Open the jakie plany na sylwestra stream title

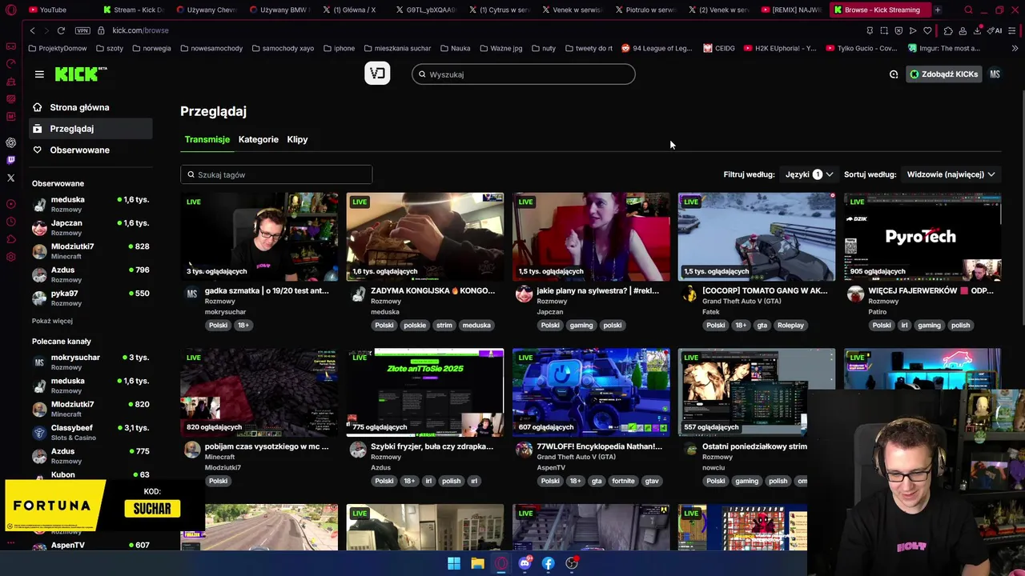597,290
